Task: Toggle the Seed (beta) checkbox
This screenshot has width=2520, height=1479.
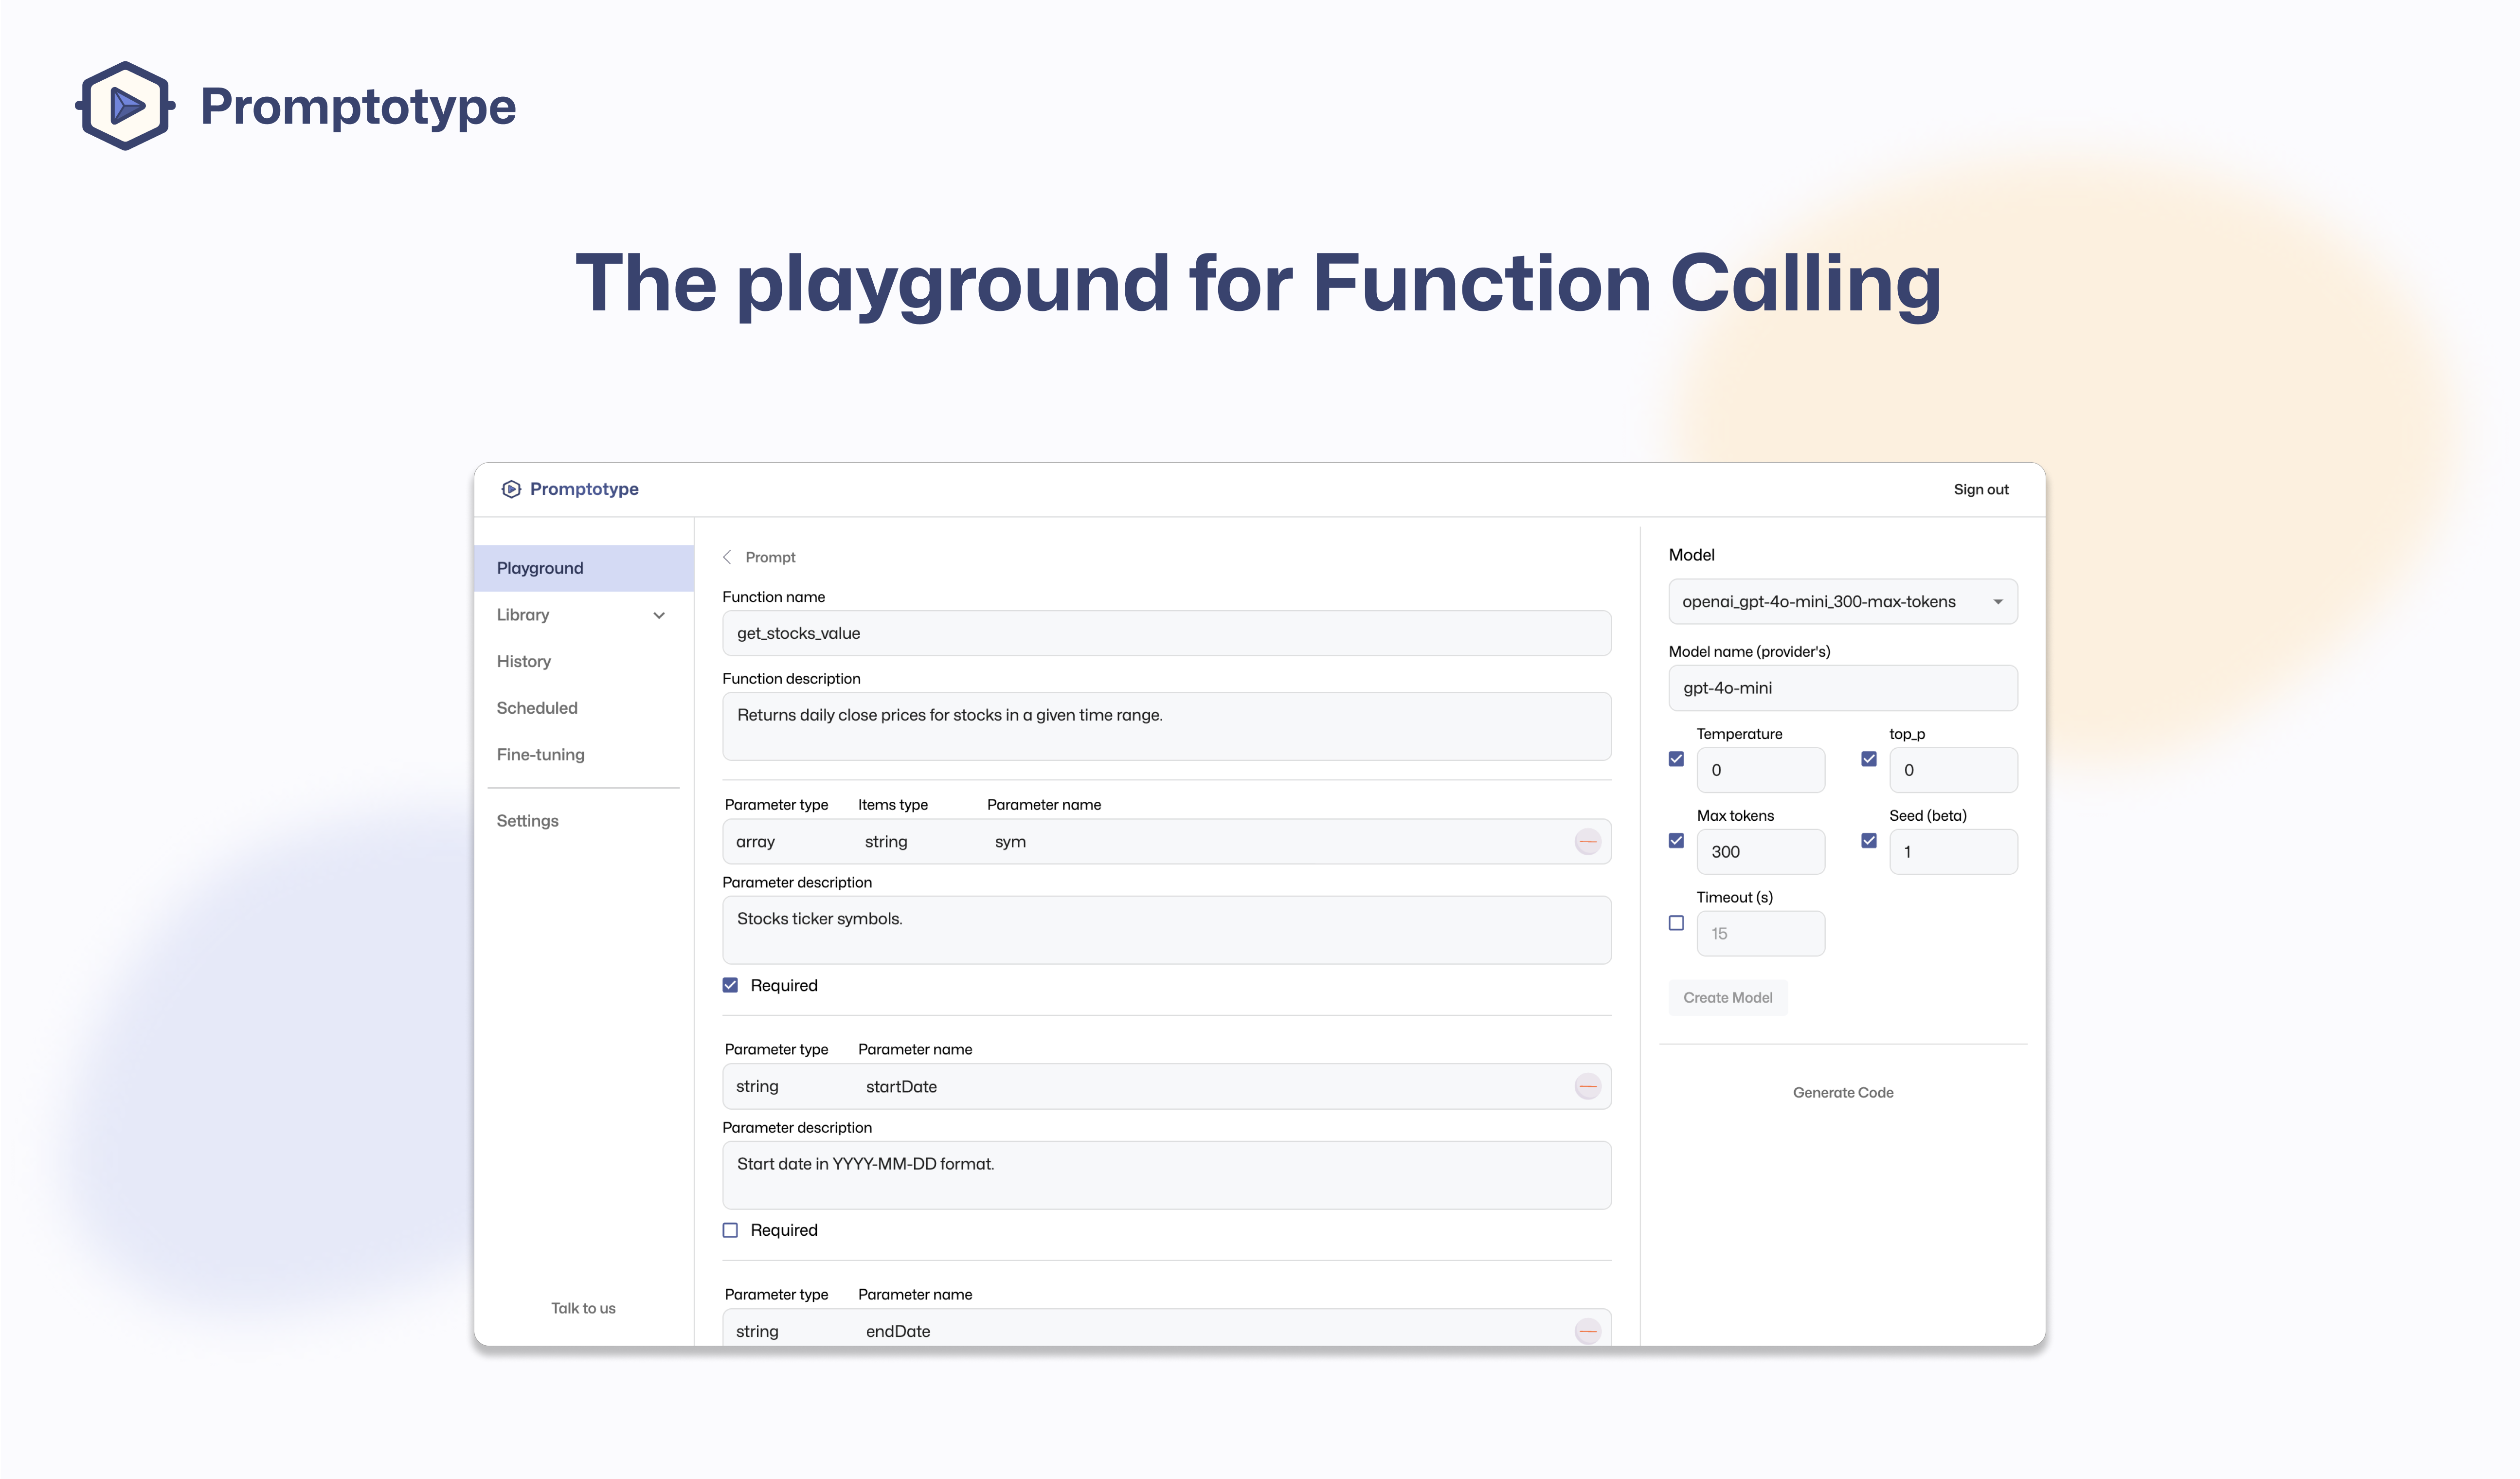Action: click(x=1868, y=841)
